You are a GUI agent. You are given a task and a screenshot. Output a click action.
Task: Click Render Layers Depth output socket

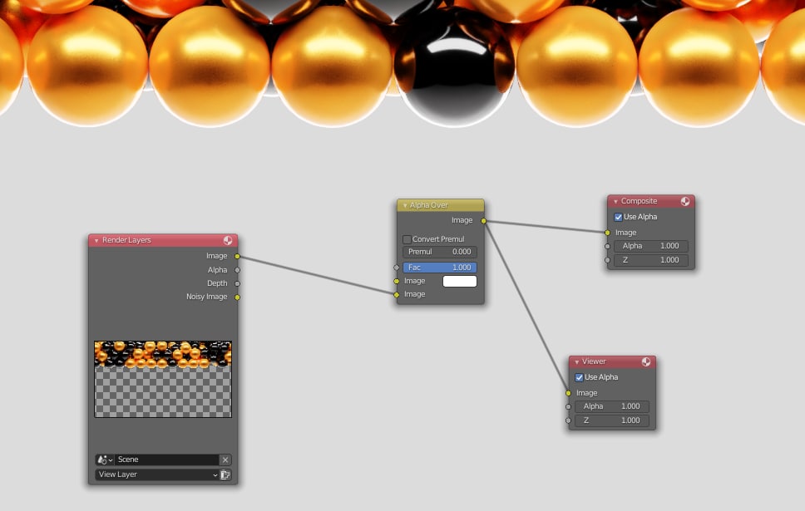tap(237, 283)
